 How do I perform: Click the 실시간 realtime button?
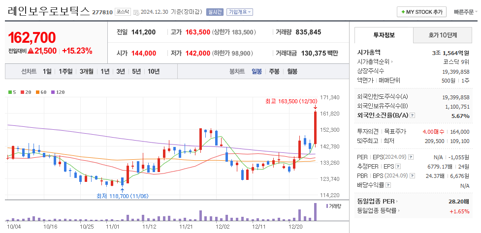(215, 12)
